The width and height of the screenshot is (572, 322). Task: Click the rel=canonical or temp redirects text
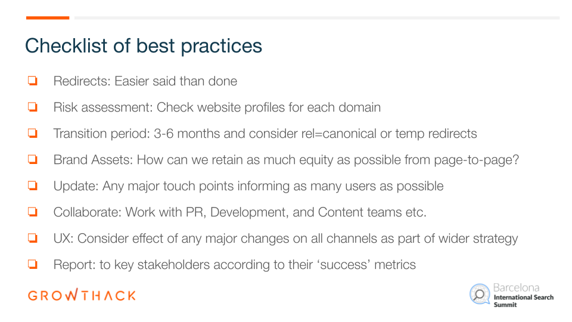click(x=389, y=134)
